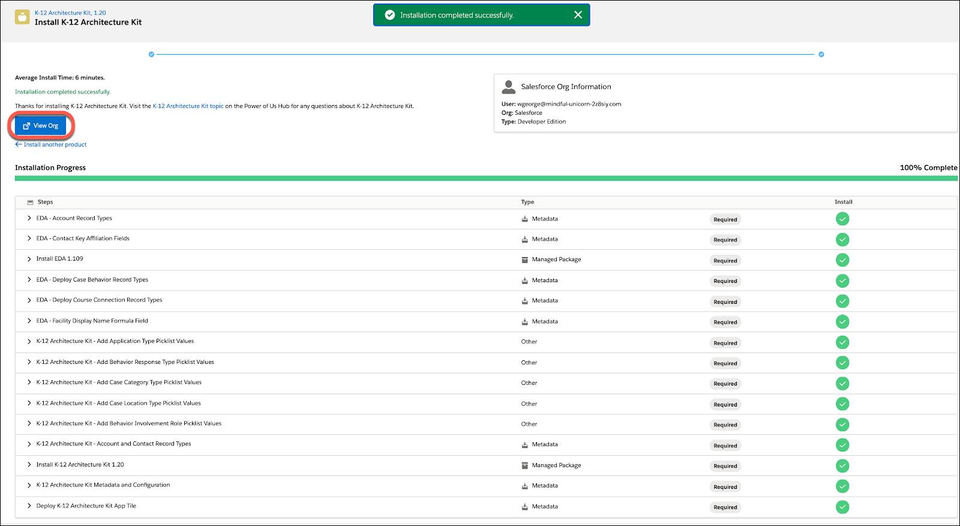Viewport: 960px width, 526px height.
Task: Click the green installation progress bar
Action: click(486, 178)
